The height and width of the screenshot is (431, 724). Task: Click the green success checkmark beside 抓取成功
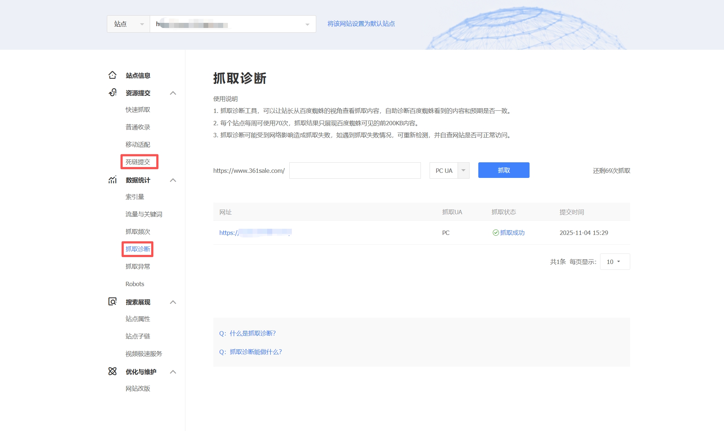(495, 233)
